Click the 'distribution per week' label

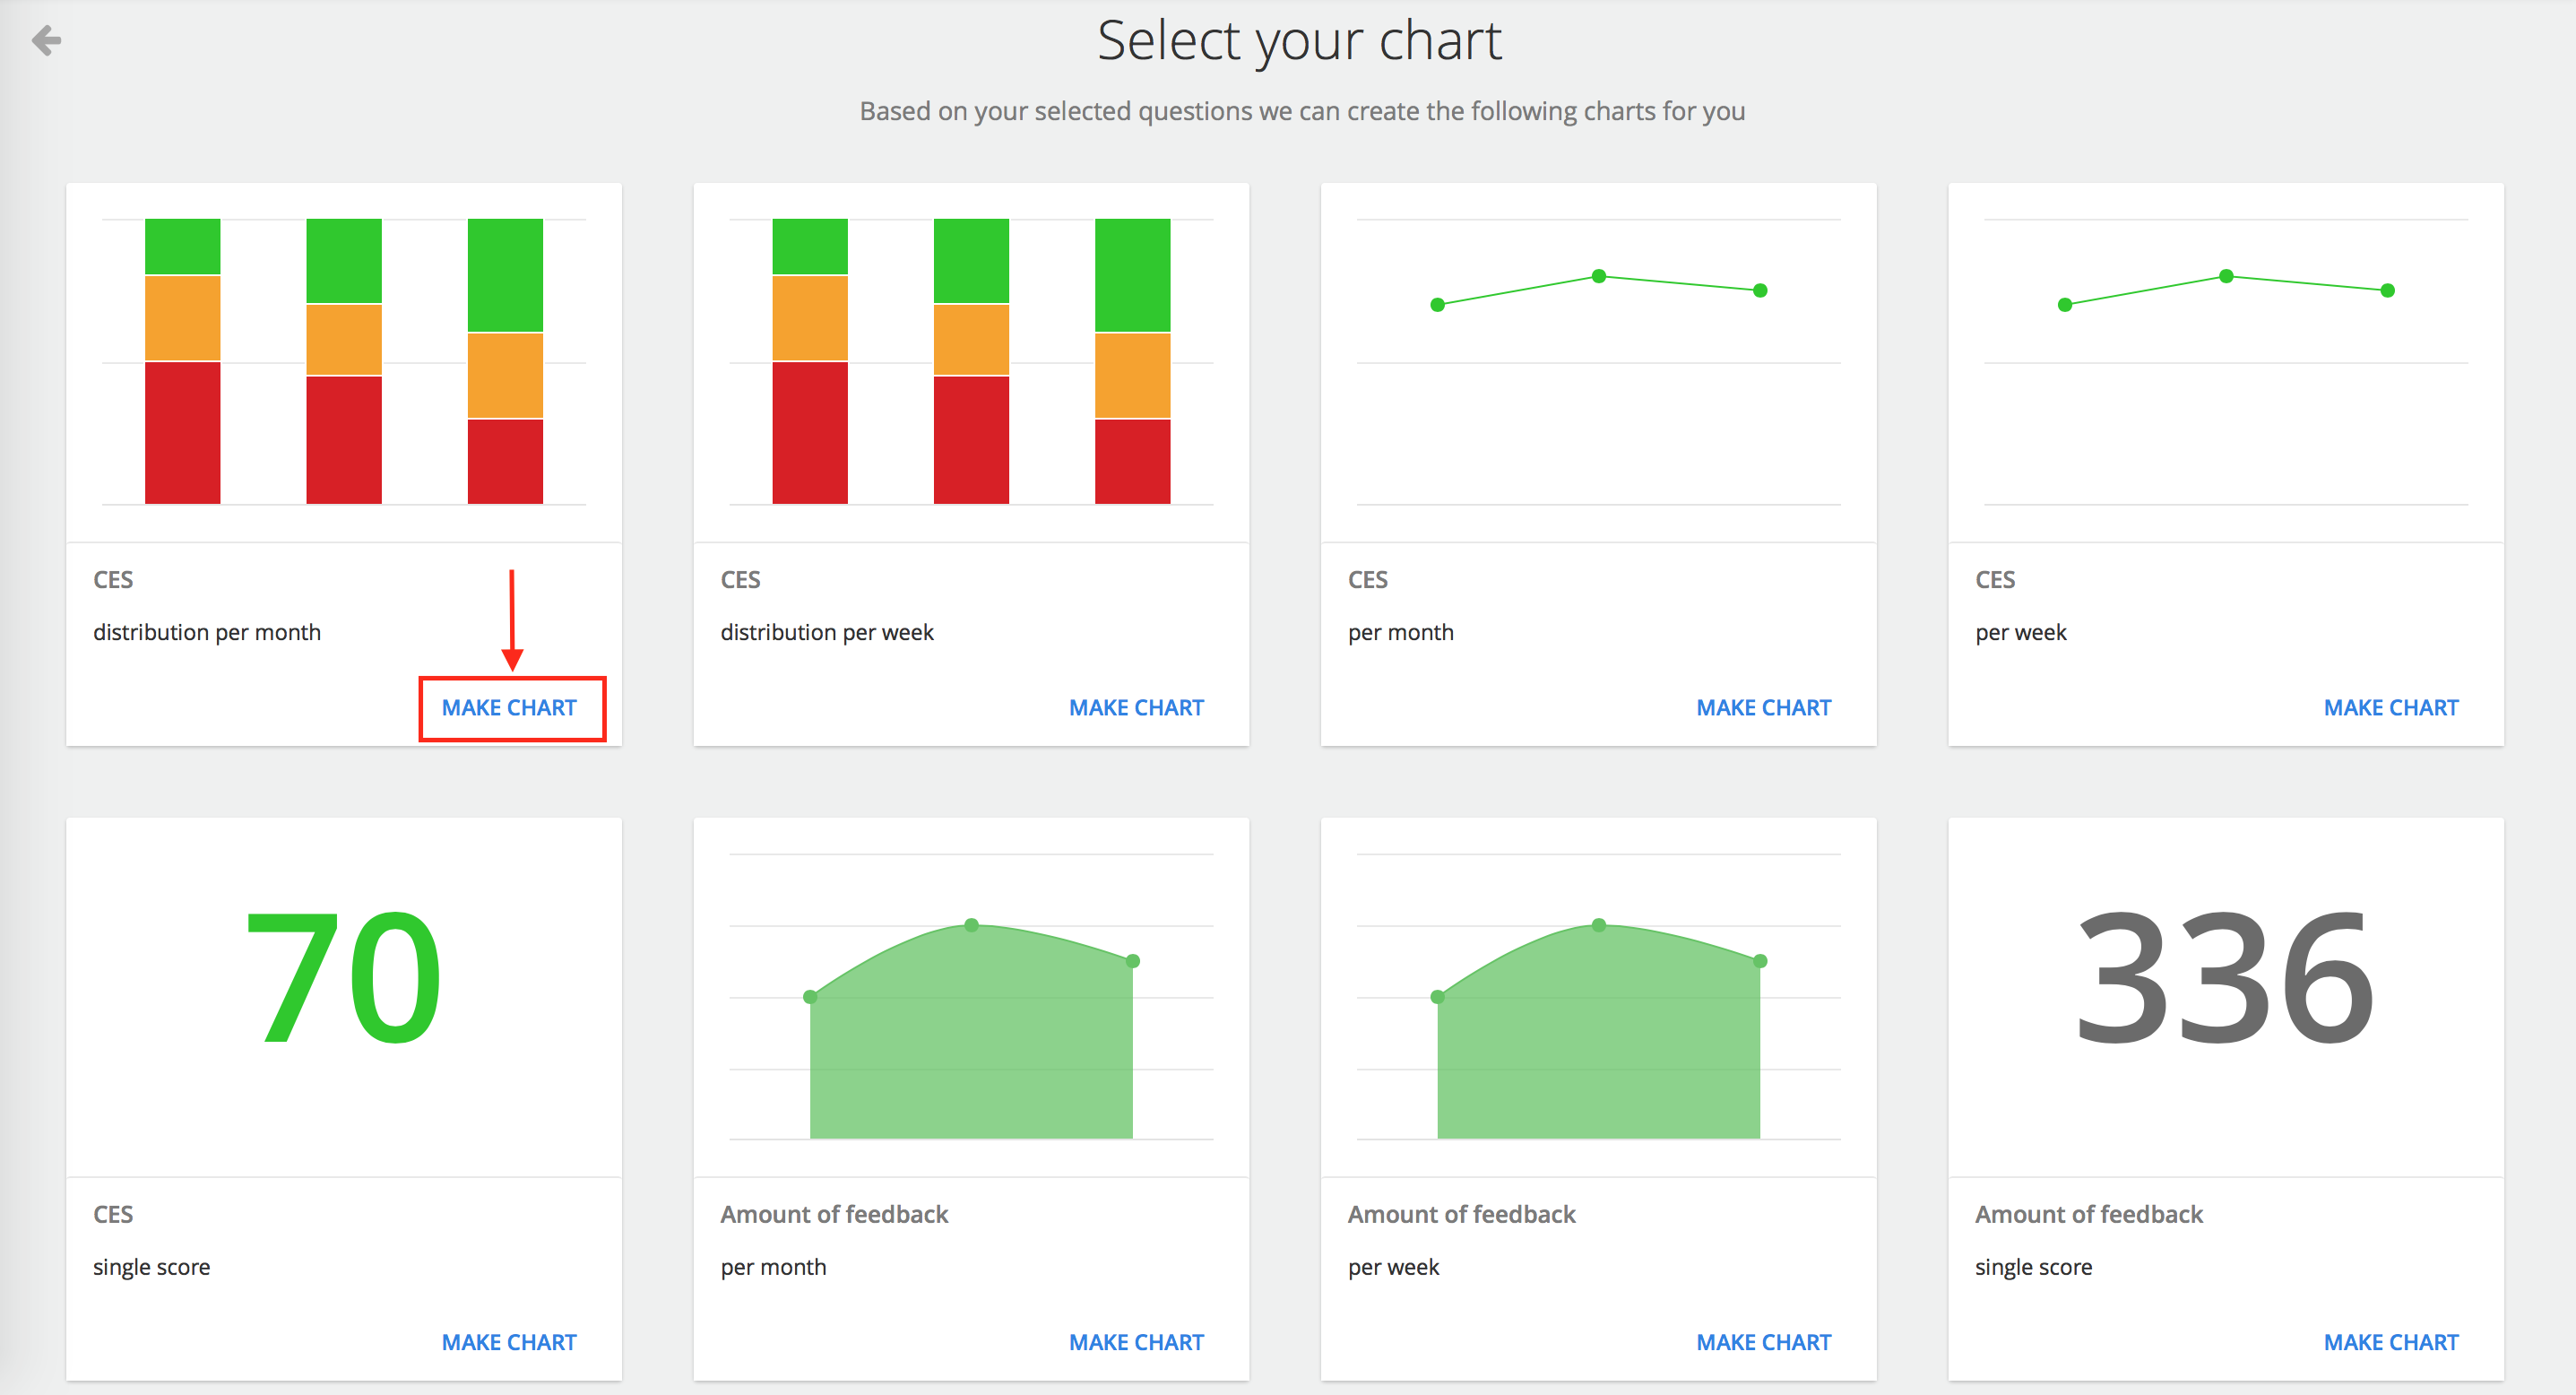pos(827,632)
